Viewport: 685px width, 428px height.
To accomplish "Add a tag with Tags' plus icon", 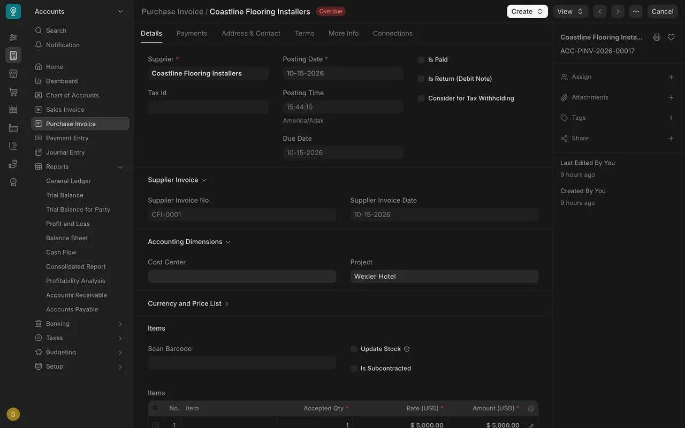I will coord(671,118).
